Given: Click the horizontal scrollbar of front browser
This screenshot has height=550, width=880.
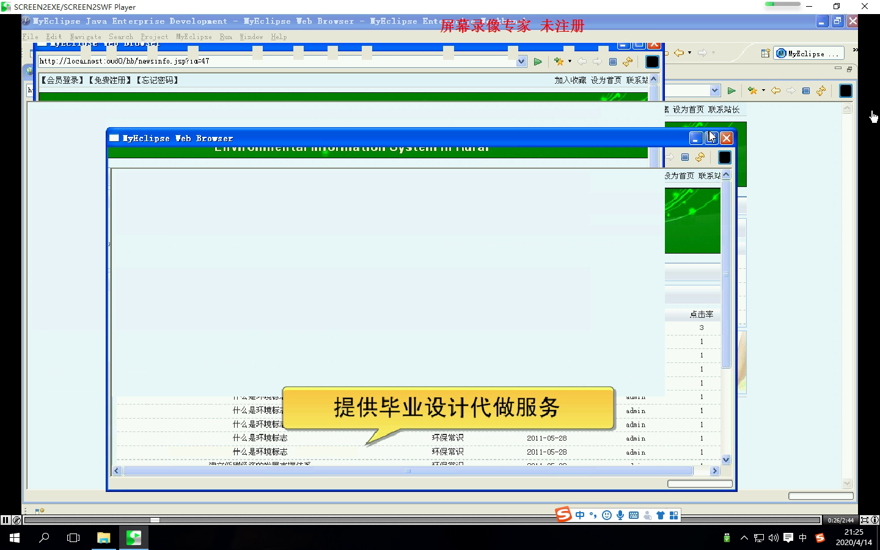Looking at the screenshot, I should [408, 471].
